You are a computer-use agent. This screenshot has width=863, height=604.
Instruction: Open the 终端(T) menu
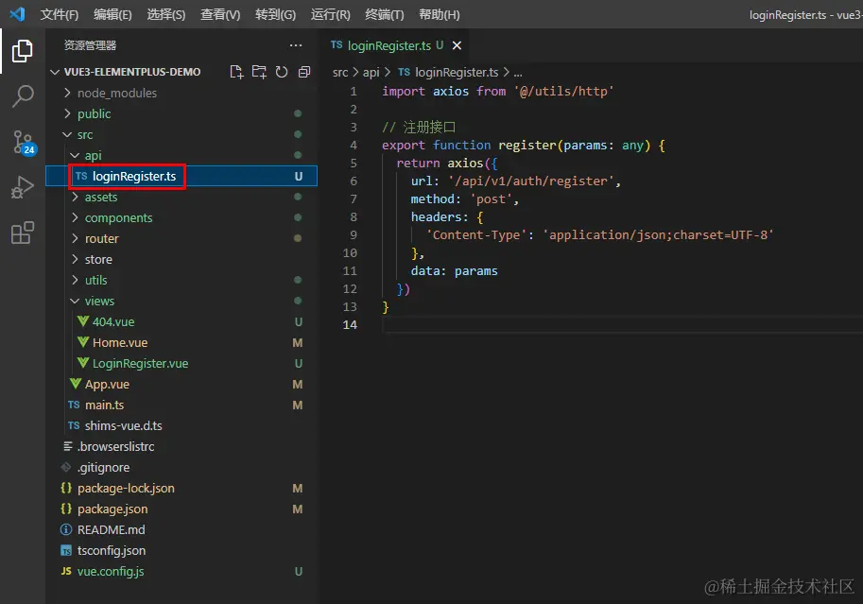pos(384,14)
